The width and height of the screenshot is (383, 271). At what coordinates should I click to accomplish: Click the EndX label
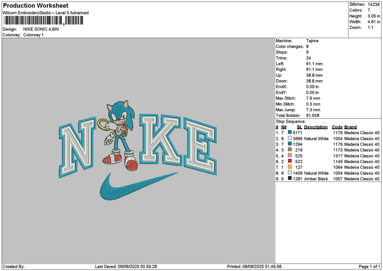pos(282,87)
